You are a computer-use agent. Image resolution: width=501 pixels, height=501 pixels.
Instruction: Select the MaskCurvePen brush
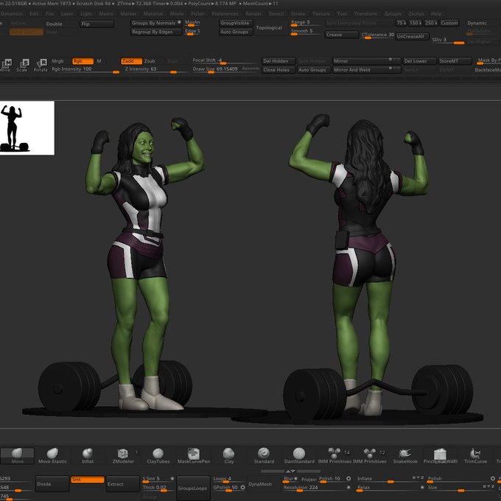[x=194, y=455]
